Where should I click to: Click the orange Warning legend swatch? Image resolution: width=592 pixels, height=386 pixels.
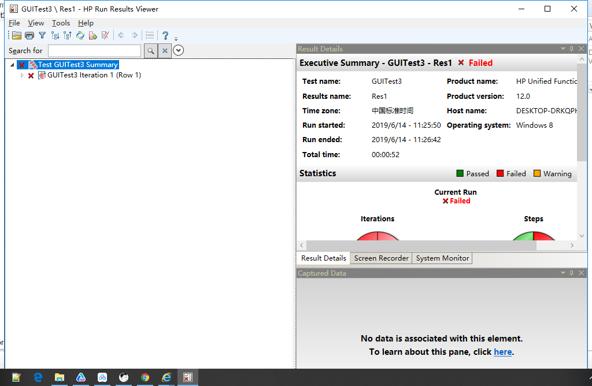pyautogui.click(x=537, y=173)
